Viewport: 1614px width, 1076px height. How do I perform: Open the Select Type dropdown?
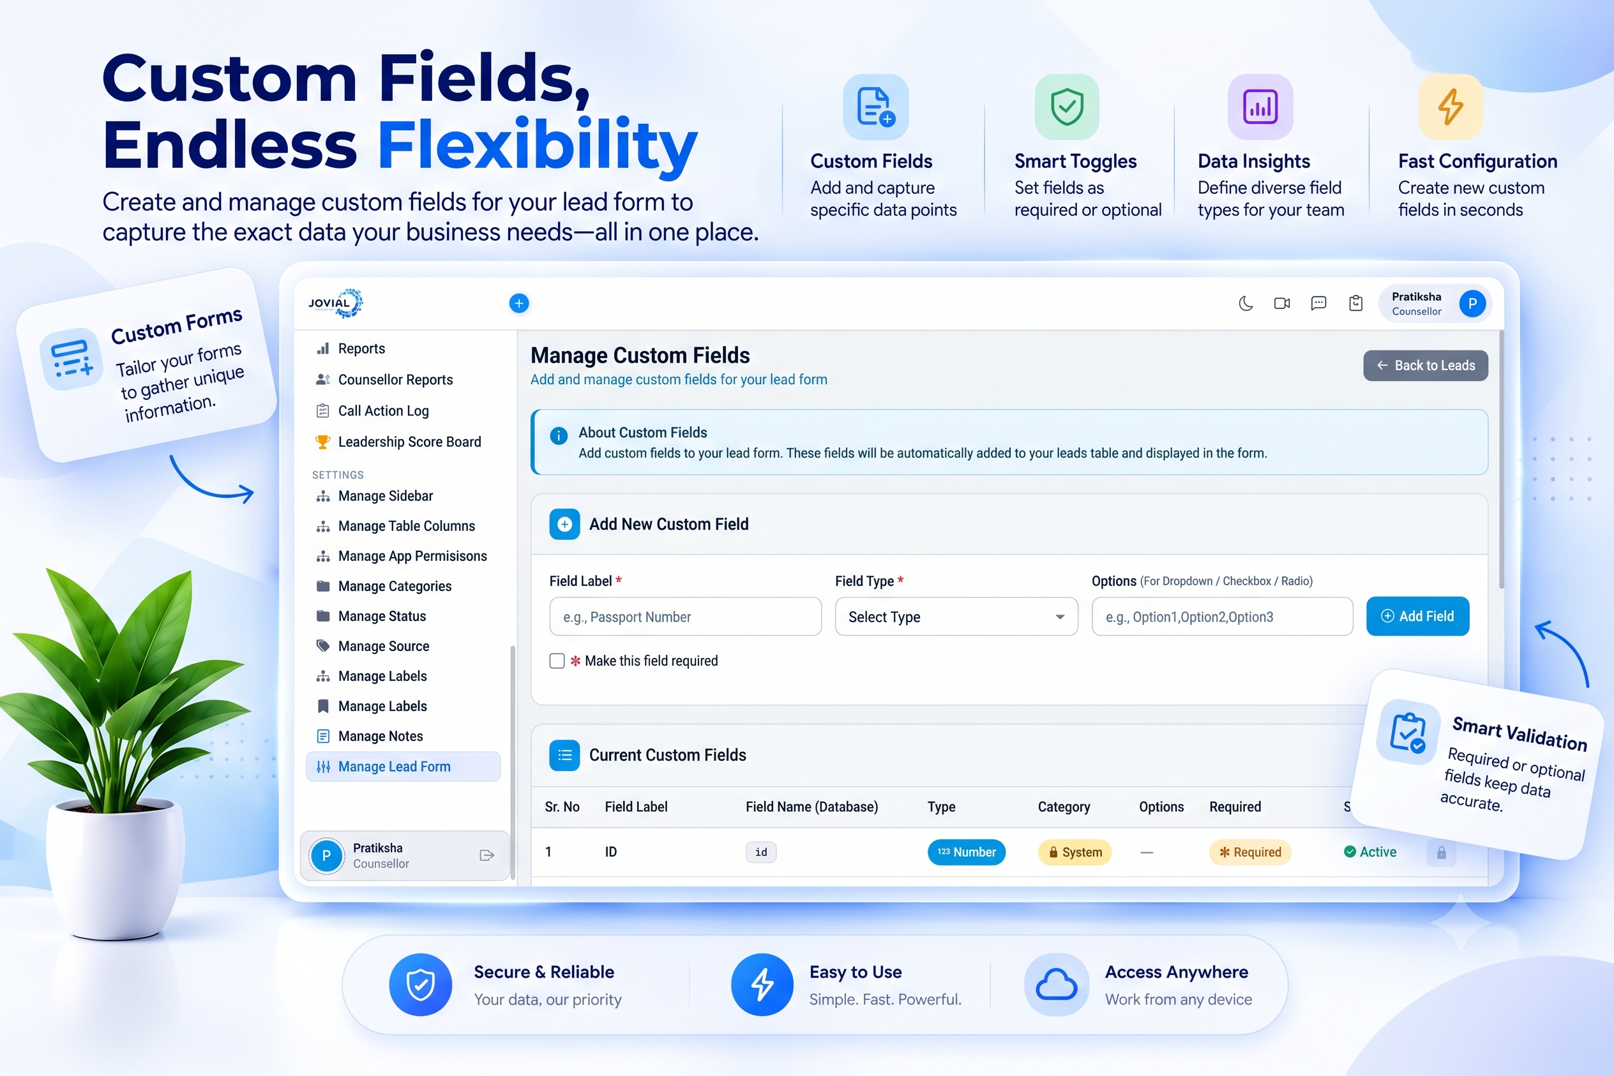(x=956, y=617)
